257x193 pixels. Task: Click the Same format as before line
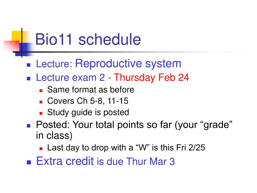(91, 89)
